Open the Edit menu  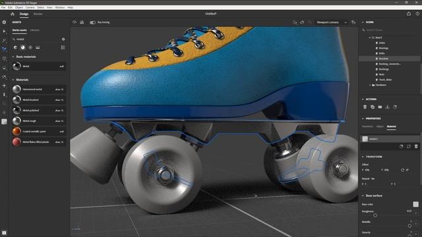point(11,7)
